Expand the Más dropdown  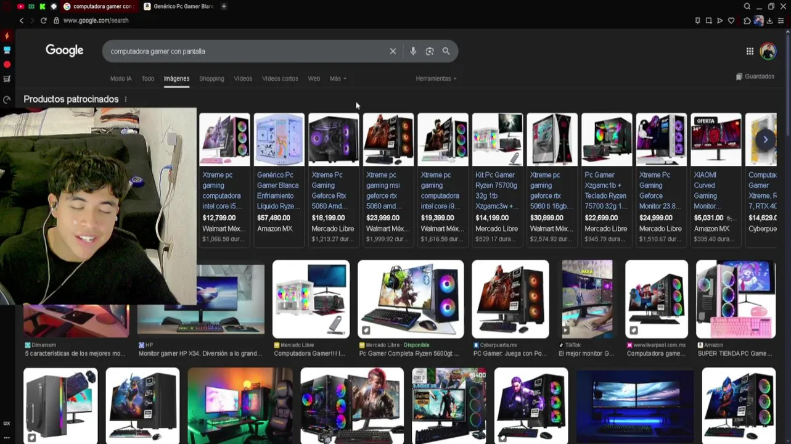[338, 78]
